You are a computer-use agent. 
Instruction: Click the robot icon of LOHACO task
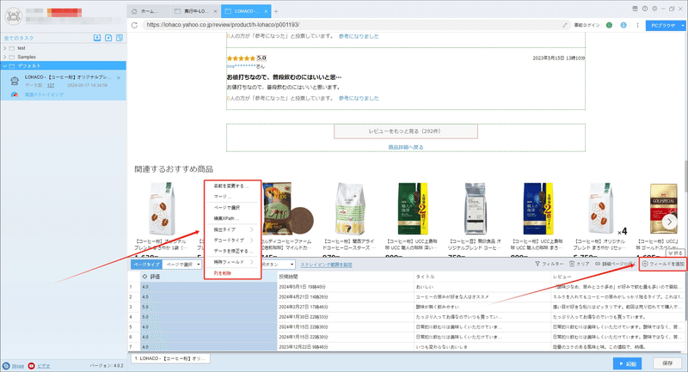[x=15, y=81]
